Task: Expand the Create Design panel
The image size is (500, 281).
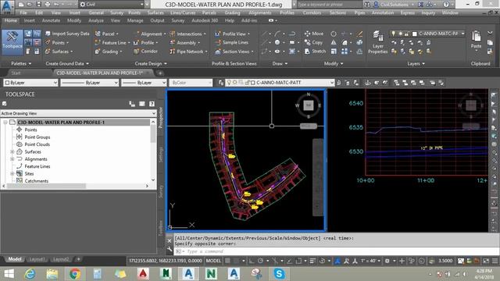Action: click(x=151, y=63)
